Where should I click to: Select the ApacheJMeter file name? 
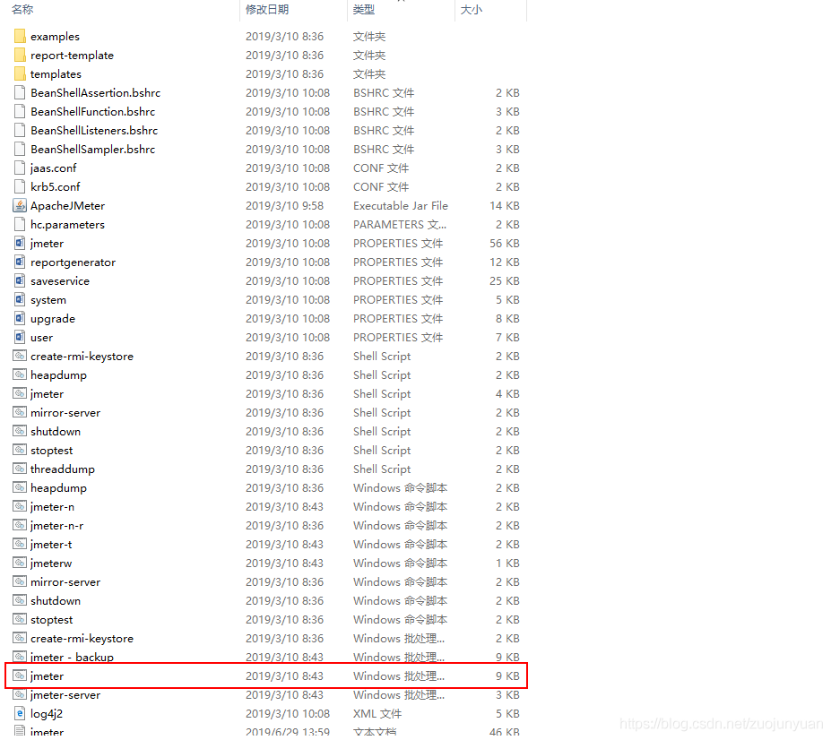(x=68, y=205)
